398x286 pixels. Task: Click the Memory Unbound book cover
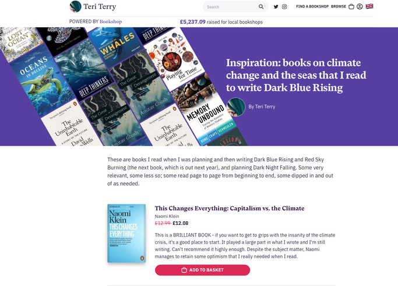(206, 112)
